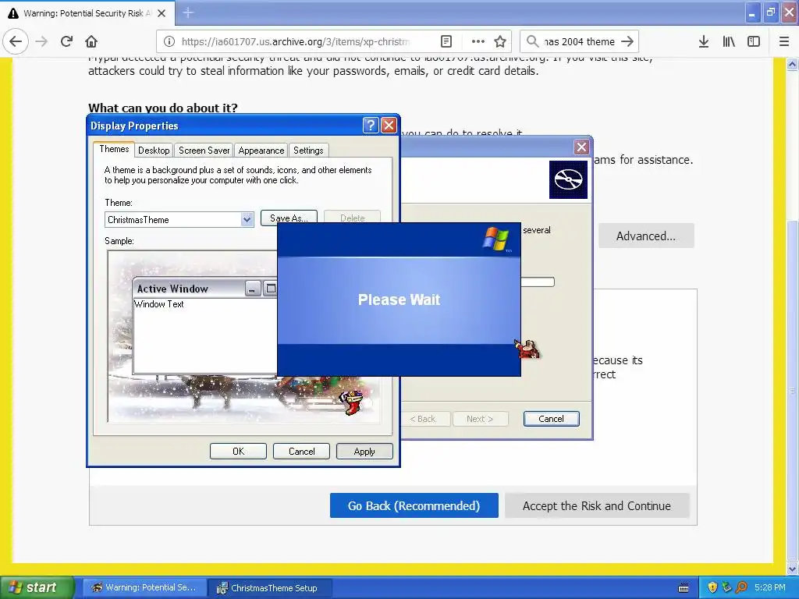The width and height of the screenshot is (799, 599).
Task: Click the Advanced... button on warning page
Action: 646,236
